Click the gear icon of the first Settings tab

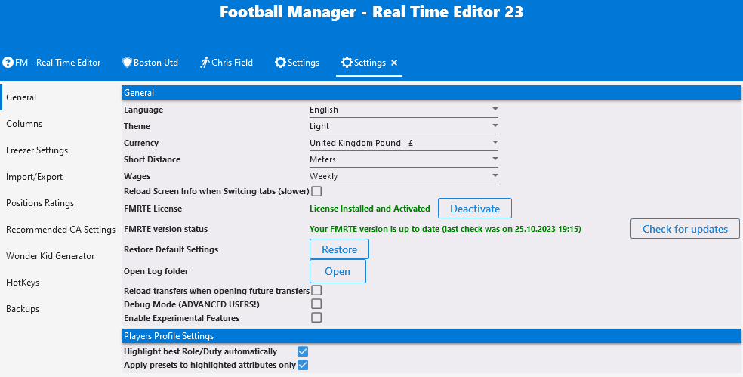(281, 63)
